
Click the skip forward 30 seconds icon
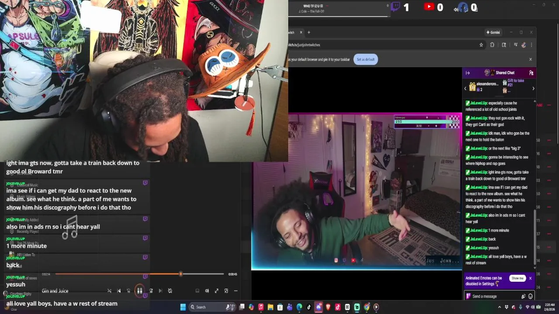[x=151, y=291]
